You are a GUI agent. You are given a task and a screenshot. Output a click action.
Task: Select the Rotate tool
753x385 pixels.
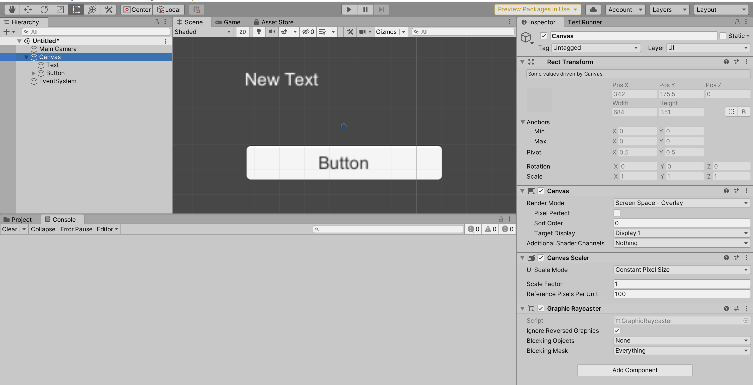point(44,10)
